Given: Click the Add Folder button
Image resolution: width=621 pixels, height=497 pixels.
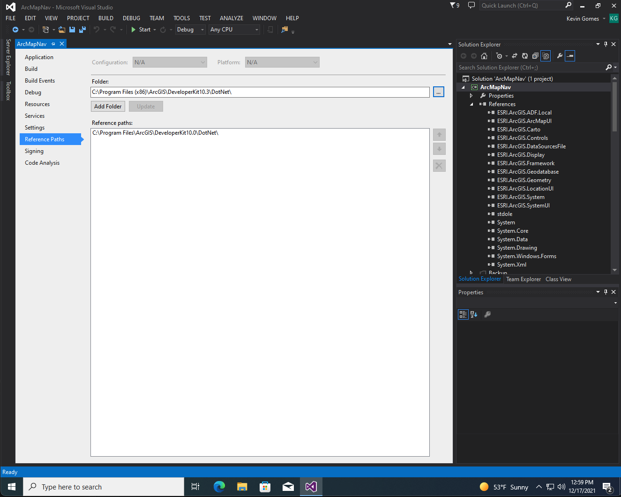Looking at the screenshot, I should (x=108, y=107).
